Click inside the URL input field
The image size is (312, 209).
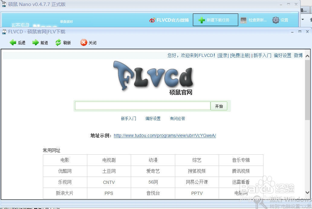142,106
